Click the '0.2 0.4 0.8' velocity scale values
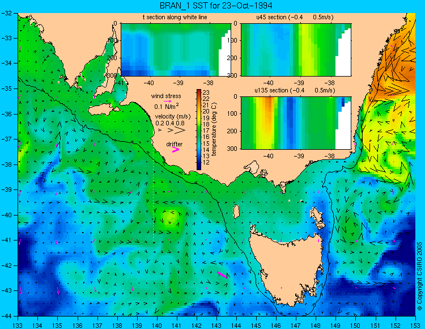425x329 pixels. coord(170,123)
